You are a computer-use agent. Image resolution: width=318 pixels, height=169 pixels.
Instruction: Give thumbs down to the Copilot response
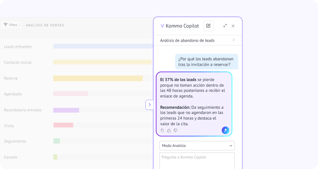pos(176,130)
